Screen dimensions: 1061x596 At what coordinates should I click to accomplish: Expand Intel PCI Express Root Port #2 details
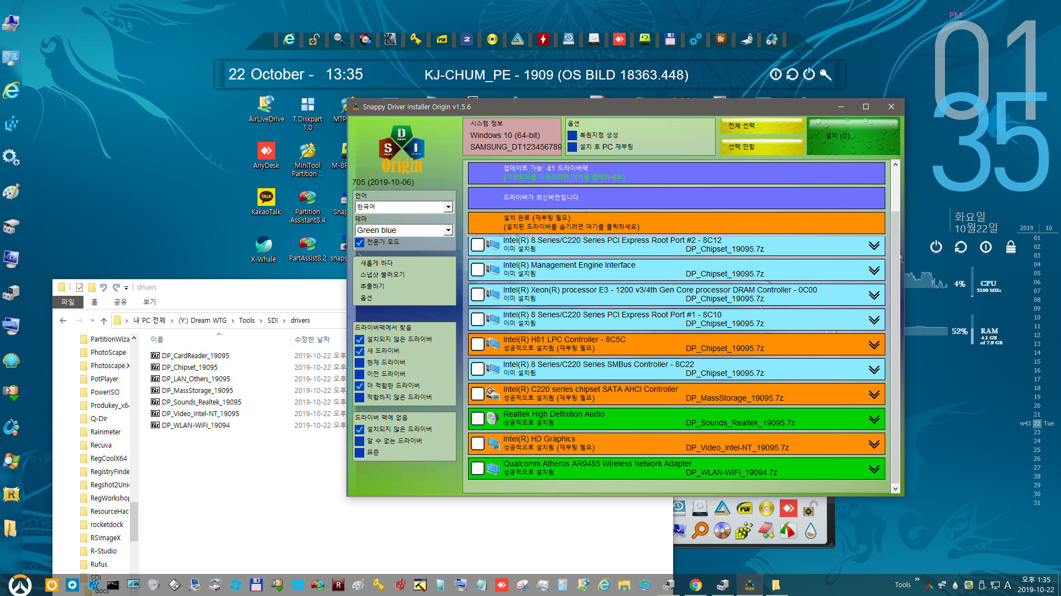click(x=874, y=246)
